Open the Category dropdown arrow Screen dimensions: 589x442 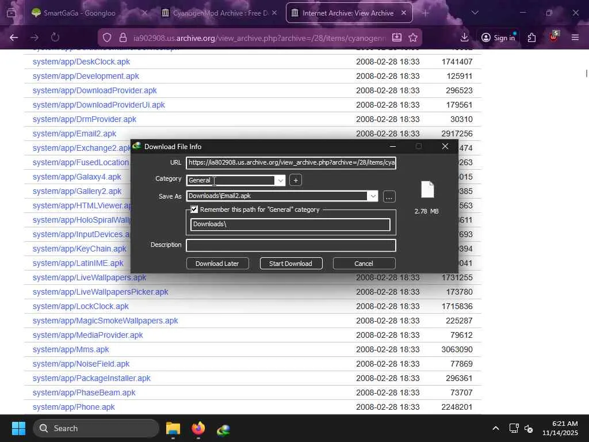pos(280,180)
